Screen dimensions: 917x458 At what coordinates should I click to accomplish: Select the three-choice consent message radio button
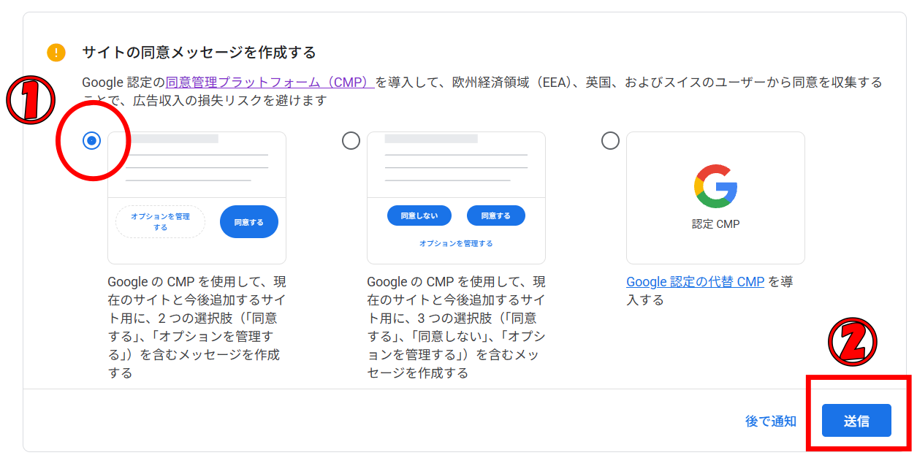(351, 141)
